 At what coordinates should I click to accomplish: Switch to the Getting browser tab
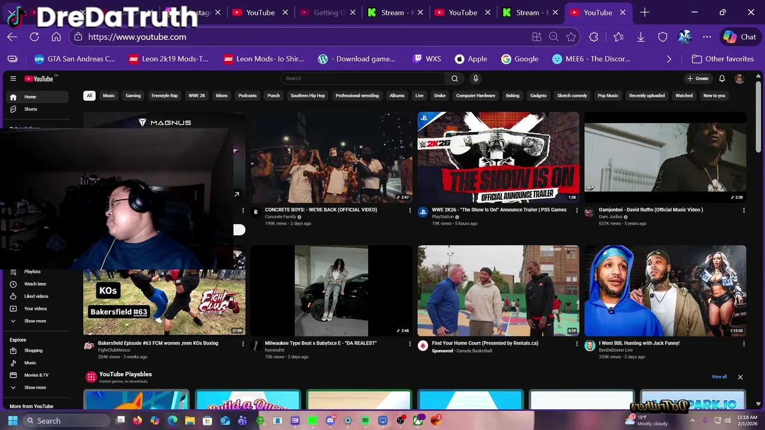328,13
